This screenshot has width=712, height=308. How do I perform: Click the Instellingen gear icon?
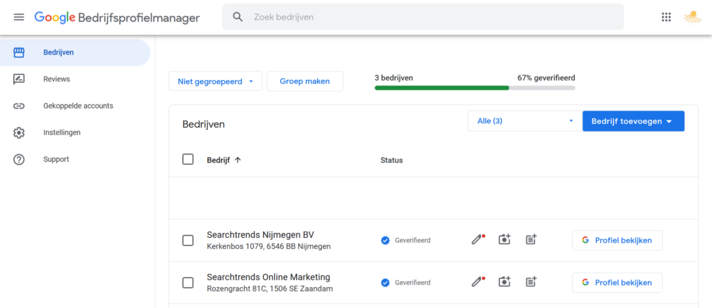19,133
